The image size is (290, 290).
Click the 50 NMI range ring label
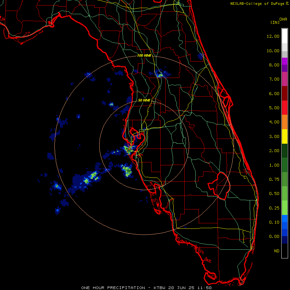coord(144,100)
